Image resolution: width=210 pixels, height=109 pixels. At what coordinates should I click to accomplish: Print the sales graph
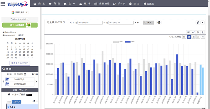pyautogui.click(x=159, y=22)
